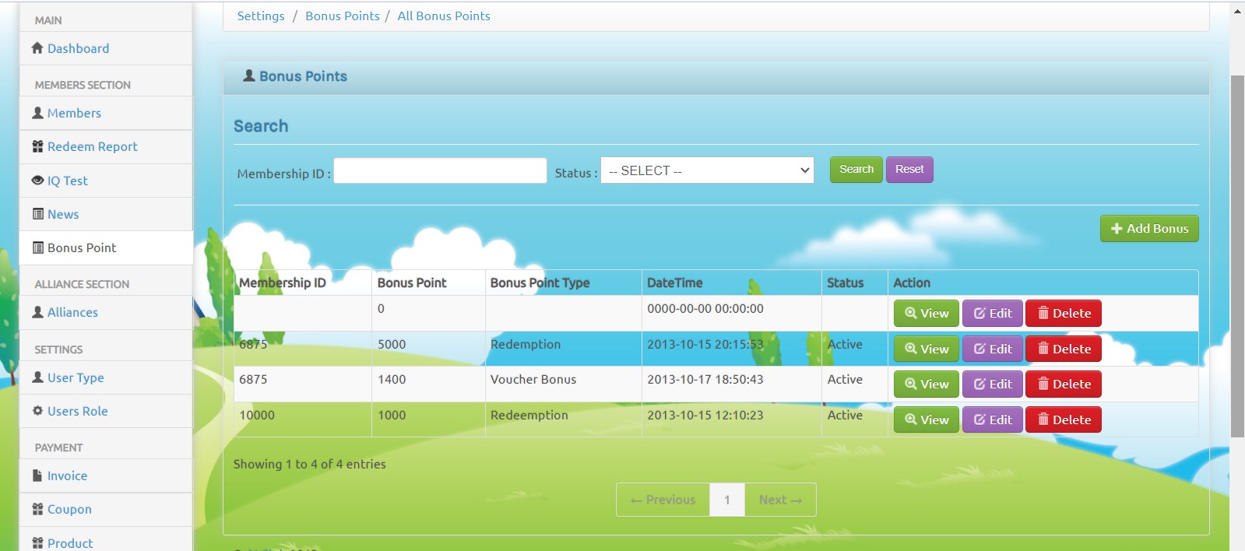This screenshot has width=1245, height=551.
Task: Click the Add Bonus button
Action: click(x=1149, y=229)
